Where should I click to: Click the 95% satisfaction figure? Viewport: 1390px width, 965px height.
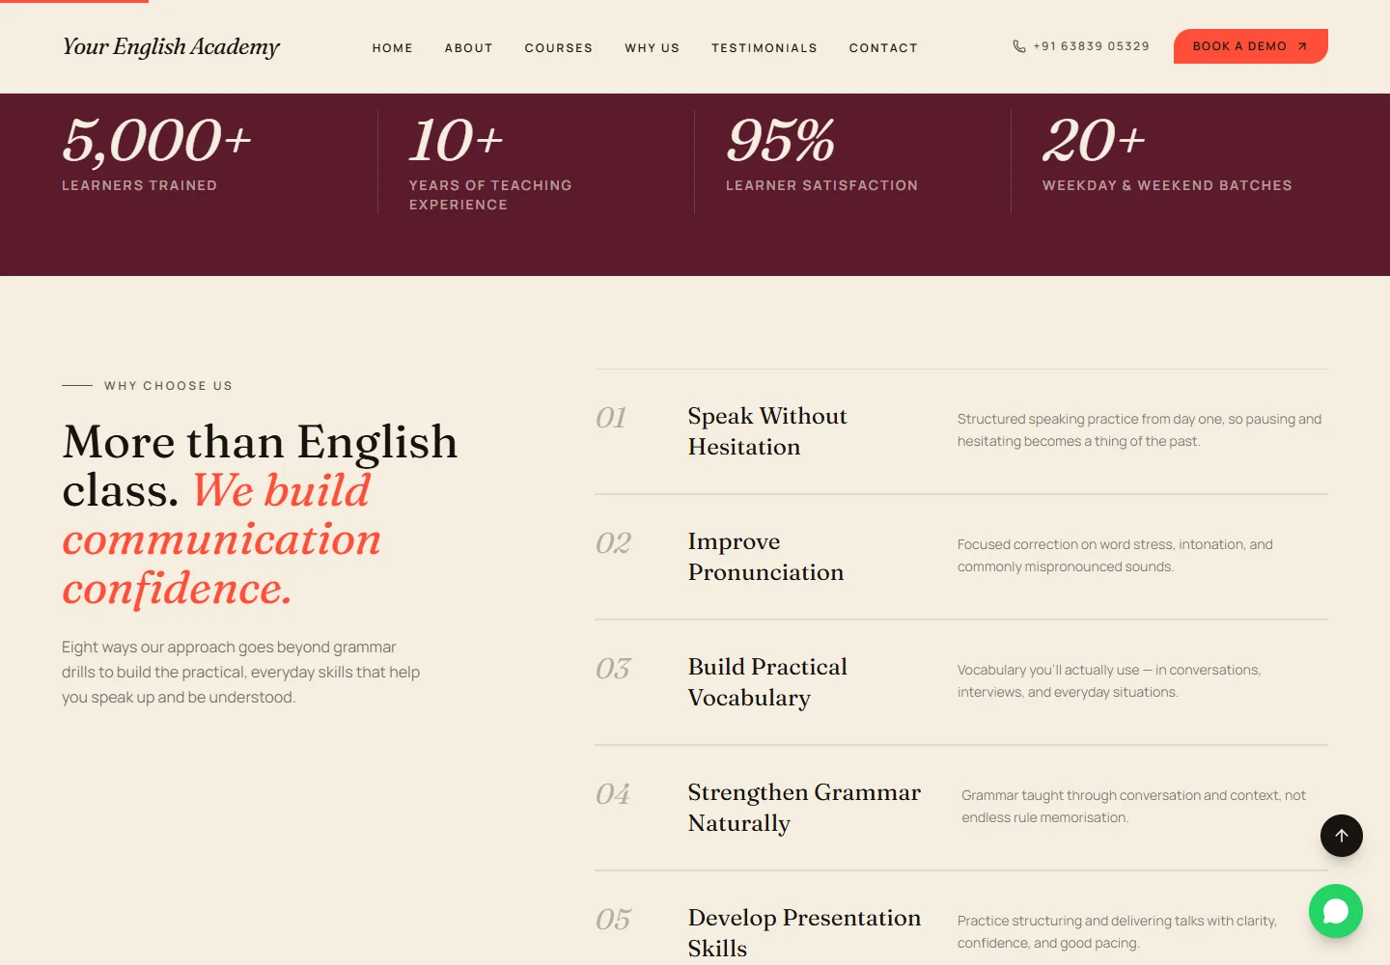(x=781, y=141)
